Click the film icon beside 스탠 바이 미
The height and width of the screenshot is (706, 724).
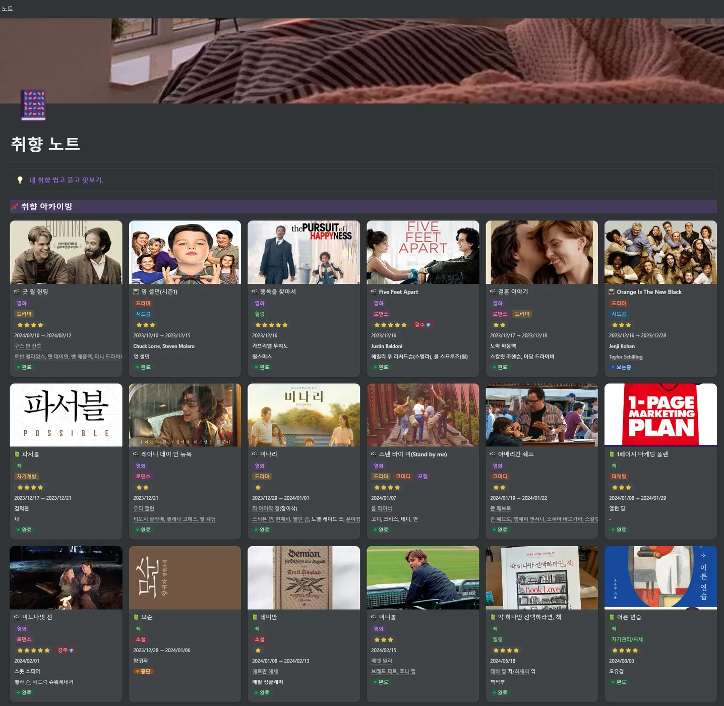click(374, 454)
